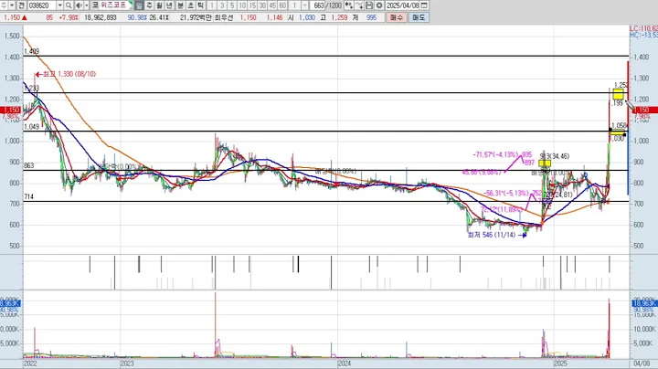Open the dropdown arrow beside the speaker icon
The image size is (658, 369).
87,5
